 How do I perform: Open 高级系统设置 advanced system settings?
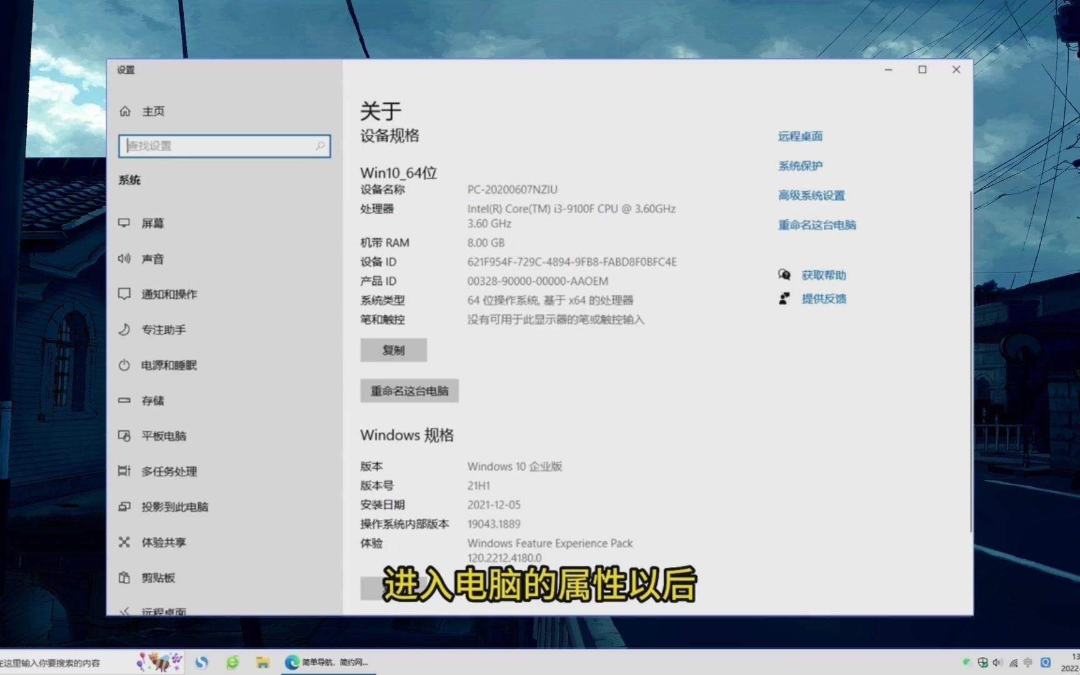click(811, 195)
